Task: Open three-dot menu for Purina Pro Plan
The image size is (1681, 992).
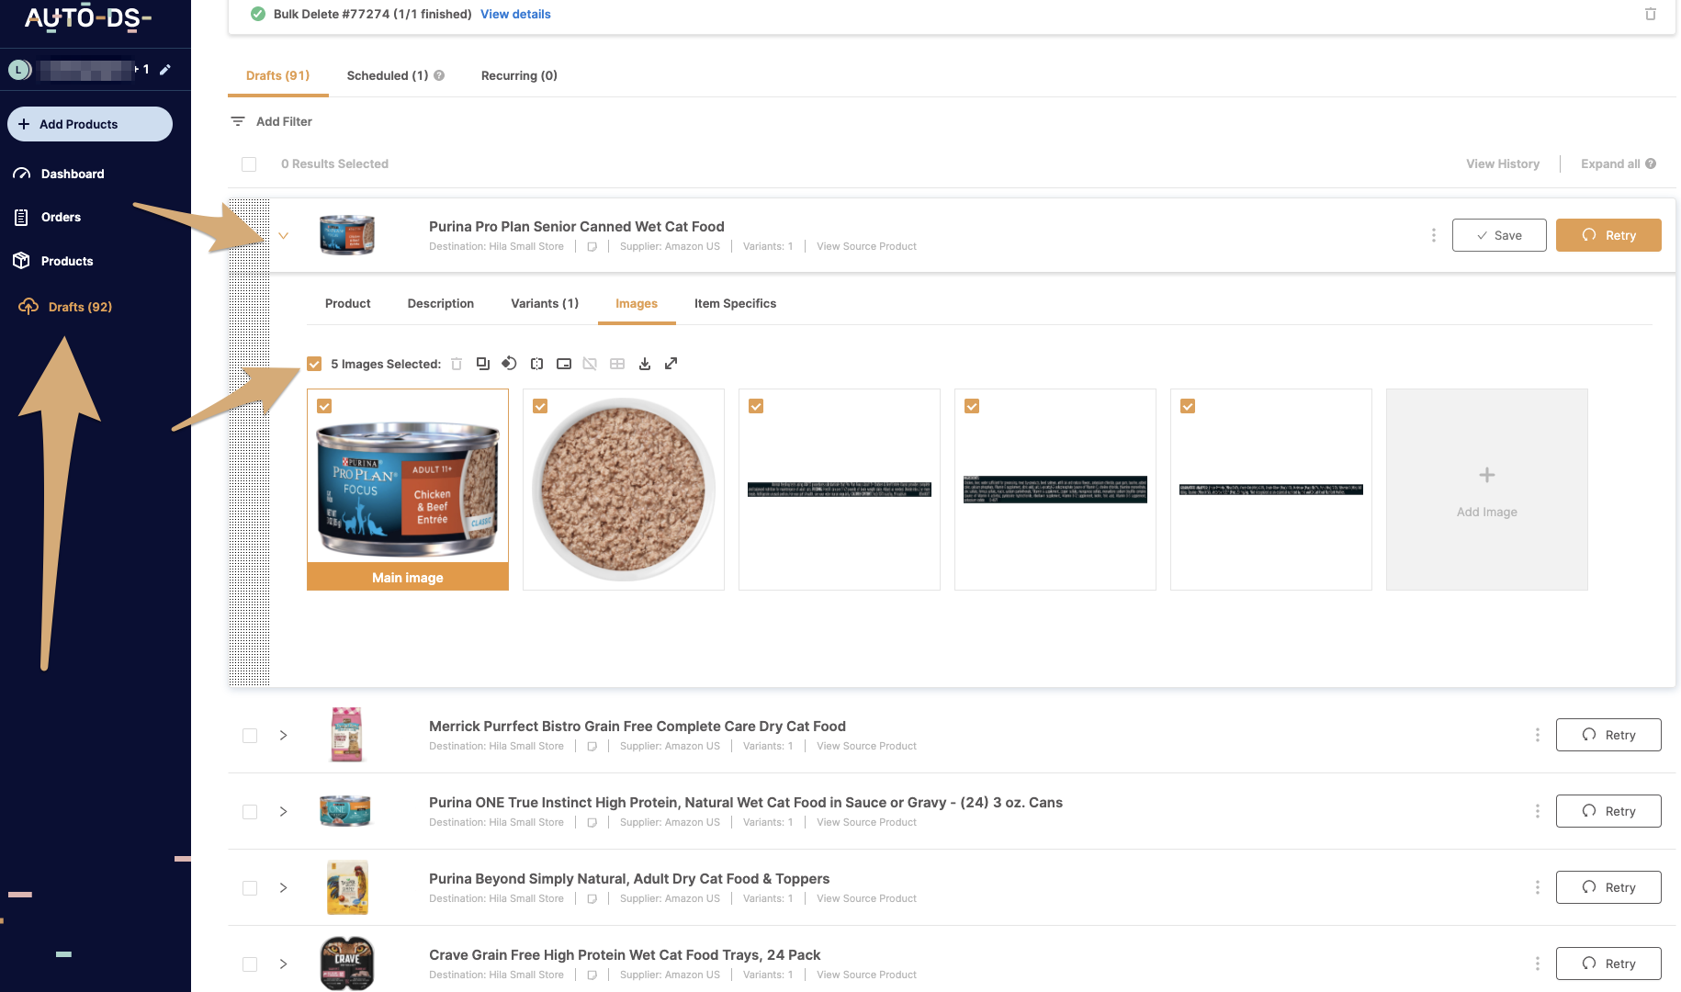Action: [x=1433, y=235]
